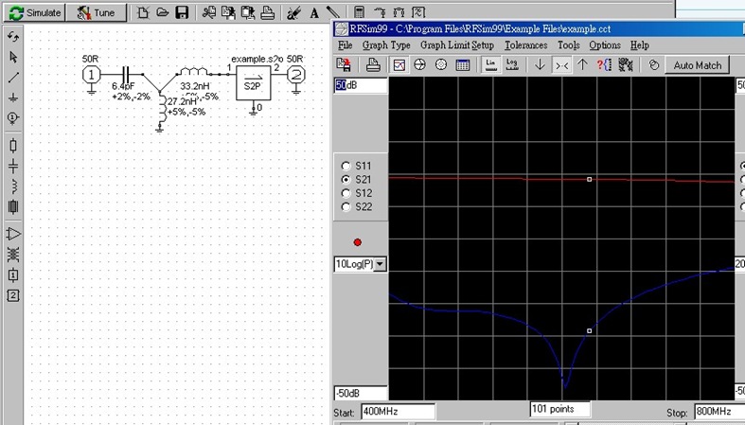Click the example.s2p file label
Viewport: 745px width, 425px height.
click(257, 59)
